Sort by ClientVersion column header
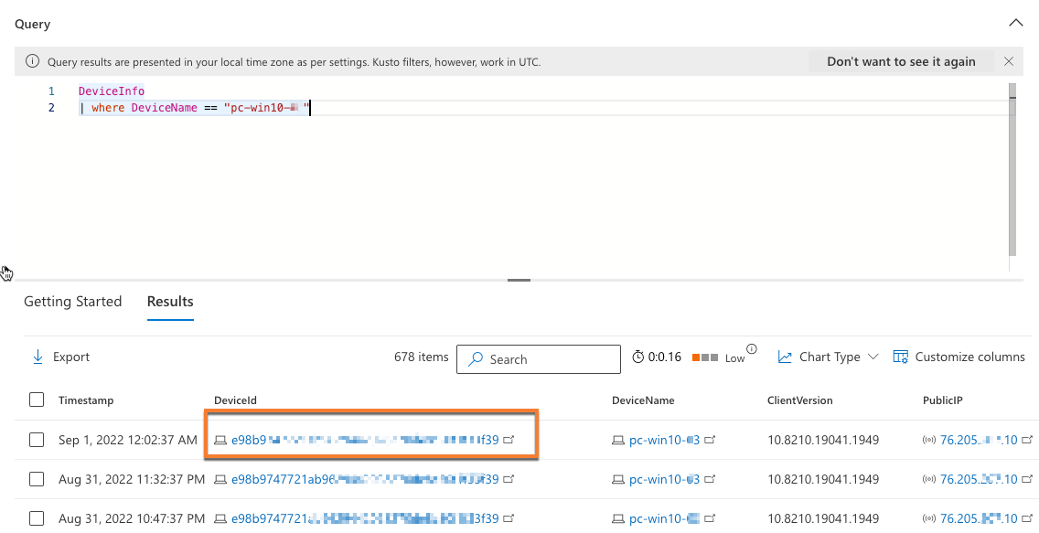 tap(799, 400)
